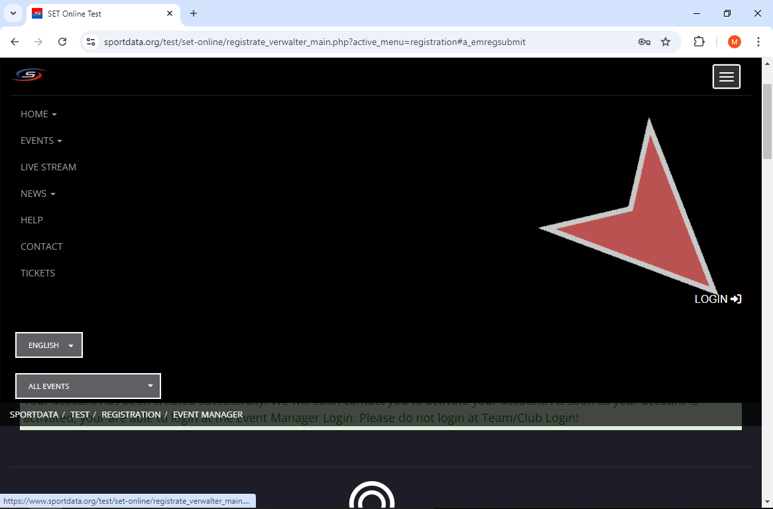Reload the current page
Image resolution: width=773 pixels, height=509 pixels.
[x=62, y=42]
